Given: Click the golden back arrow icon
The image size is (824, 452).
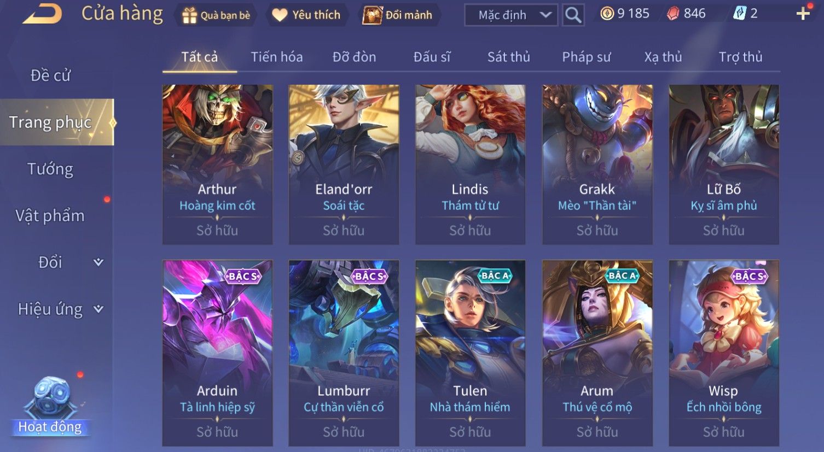Looking at the screenshot, I should click(x=42, y=14).
